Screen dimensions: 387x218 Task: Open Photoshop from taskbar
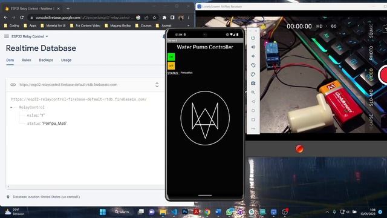click(x=185, y=212)
